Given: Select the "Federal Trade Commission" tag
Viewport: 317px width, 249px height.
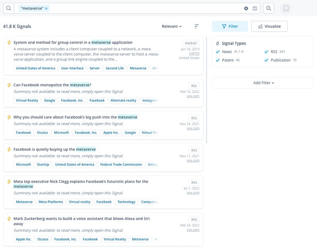Looking at the screenshot, I should 121,165.
